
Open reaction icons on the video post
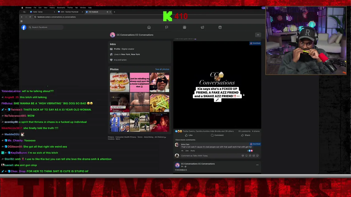pyautogui.click(x=179, y=131)
